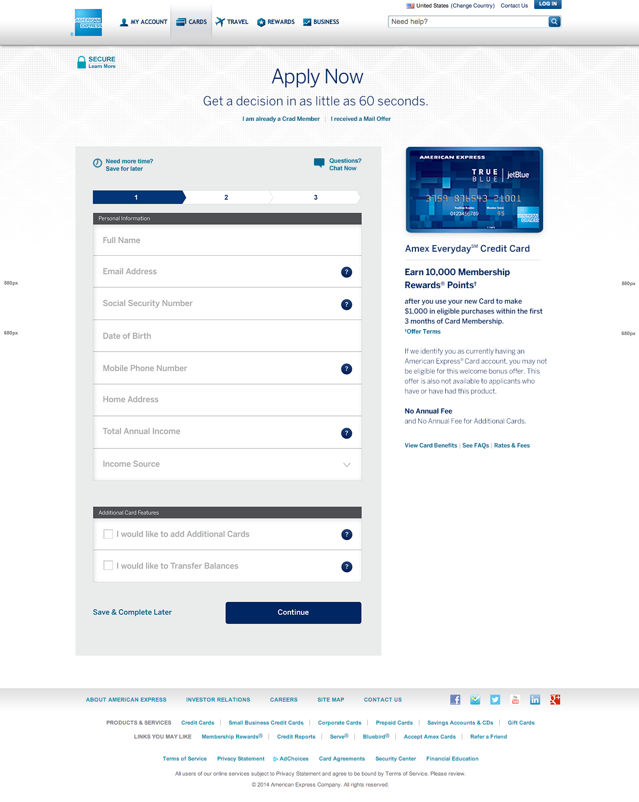Click the Log In button
Image resolution: width=639 pixels, height=802 pixels.
(x=548, y=4)
